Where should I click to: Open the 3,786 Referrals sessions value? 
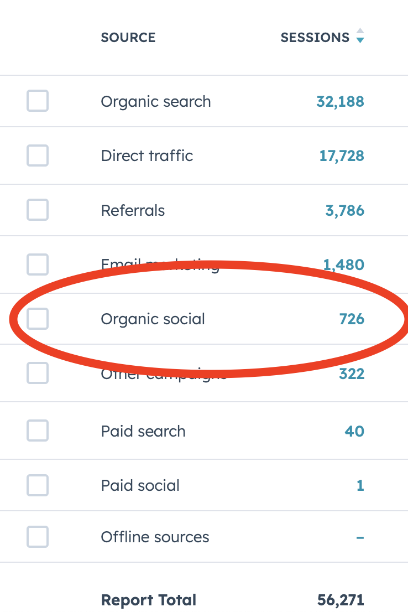coord(344,210)
